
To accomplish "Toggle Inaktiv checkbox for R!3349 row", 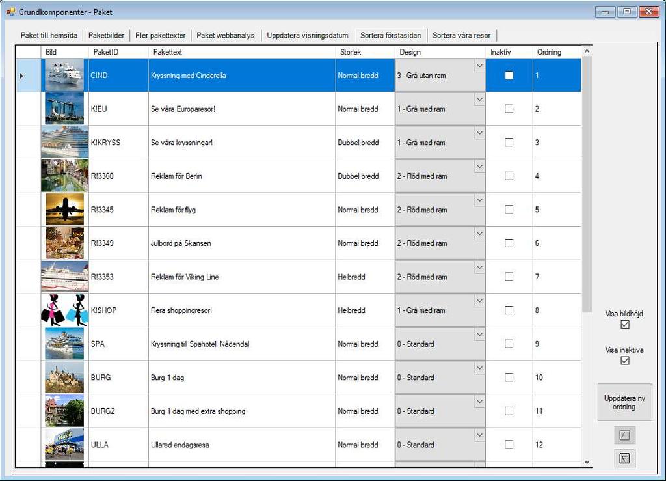I will click(x=509, y=243).
